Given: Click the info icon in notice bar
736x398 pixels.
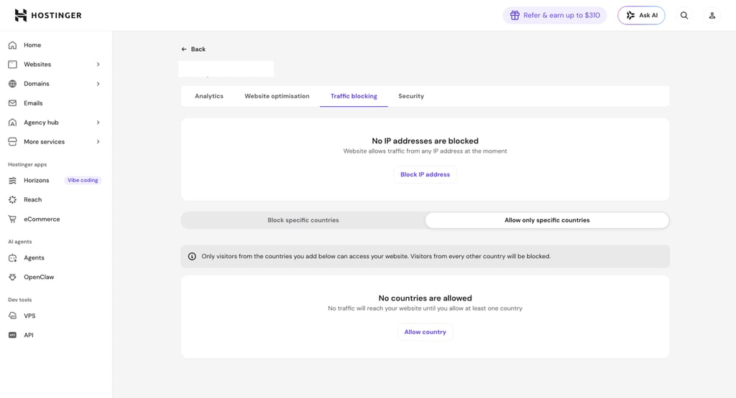Looking at the screenshot, I should click(192, 256).
